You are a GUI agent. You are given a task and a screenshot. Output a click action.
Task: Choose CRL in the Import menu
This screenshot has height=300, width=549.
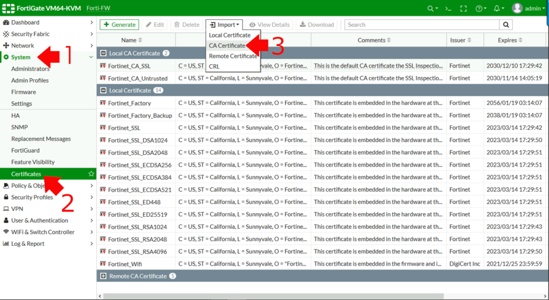tap(214, 66)
